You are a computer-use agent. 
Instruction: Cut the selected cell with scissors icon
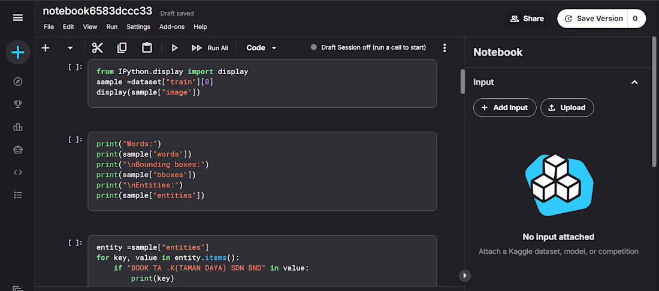click(x=98, y=48)
